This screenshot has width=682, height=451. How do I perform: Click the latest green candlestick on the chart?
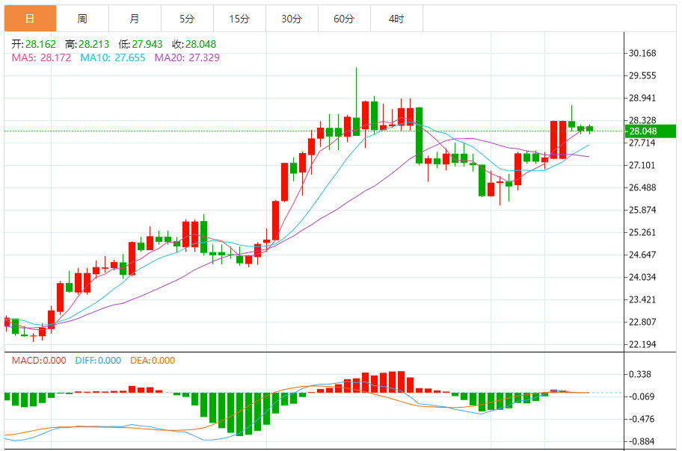tap(590, 128)
